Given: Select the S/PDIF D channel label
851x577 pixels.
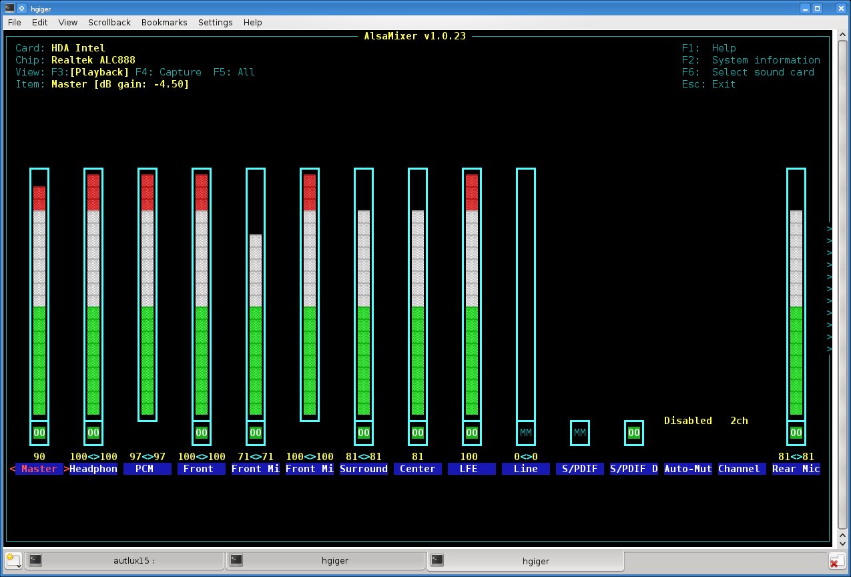Looking at the screenshot, I should point(634,469).
